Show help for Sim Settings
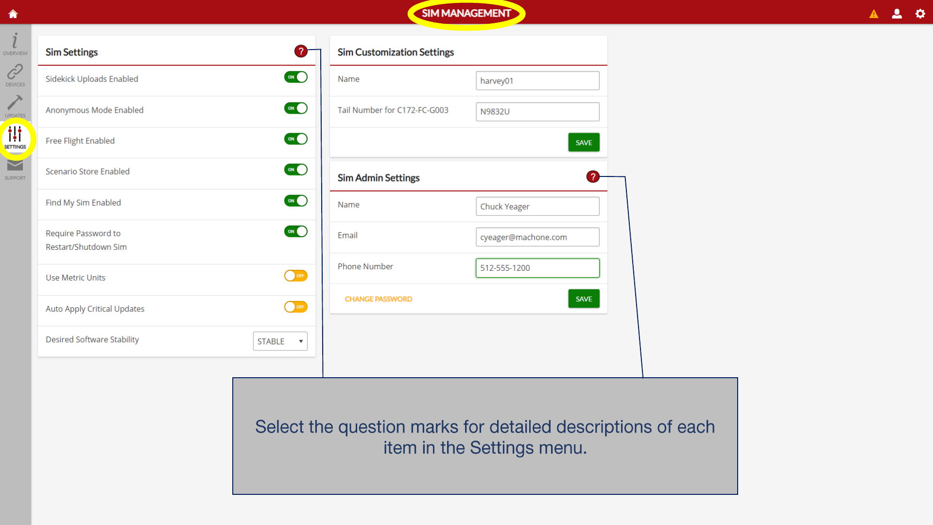This screenshot has height=525, width=933. pyautogui.click(x=301, y=51)
